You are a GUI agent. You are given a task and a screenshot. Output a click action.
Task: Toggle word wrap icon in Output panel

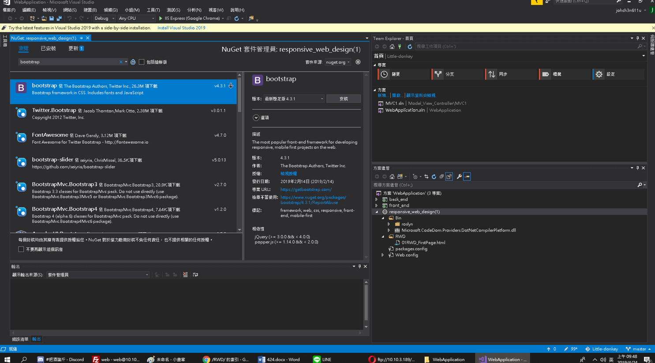195,275
